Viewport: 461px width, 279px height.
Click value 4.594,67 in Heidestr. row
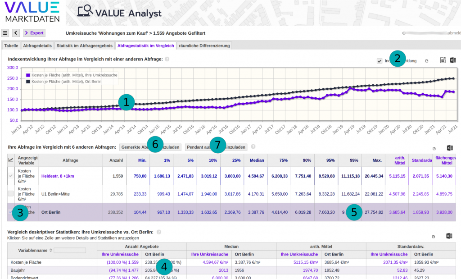[256, 176]
